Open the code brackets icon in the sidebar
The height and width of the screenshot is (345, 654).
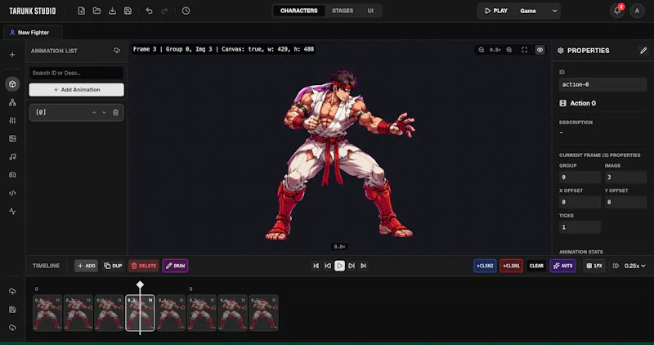click(x=12, y=193)
